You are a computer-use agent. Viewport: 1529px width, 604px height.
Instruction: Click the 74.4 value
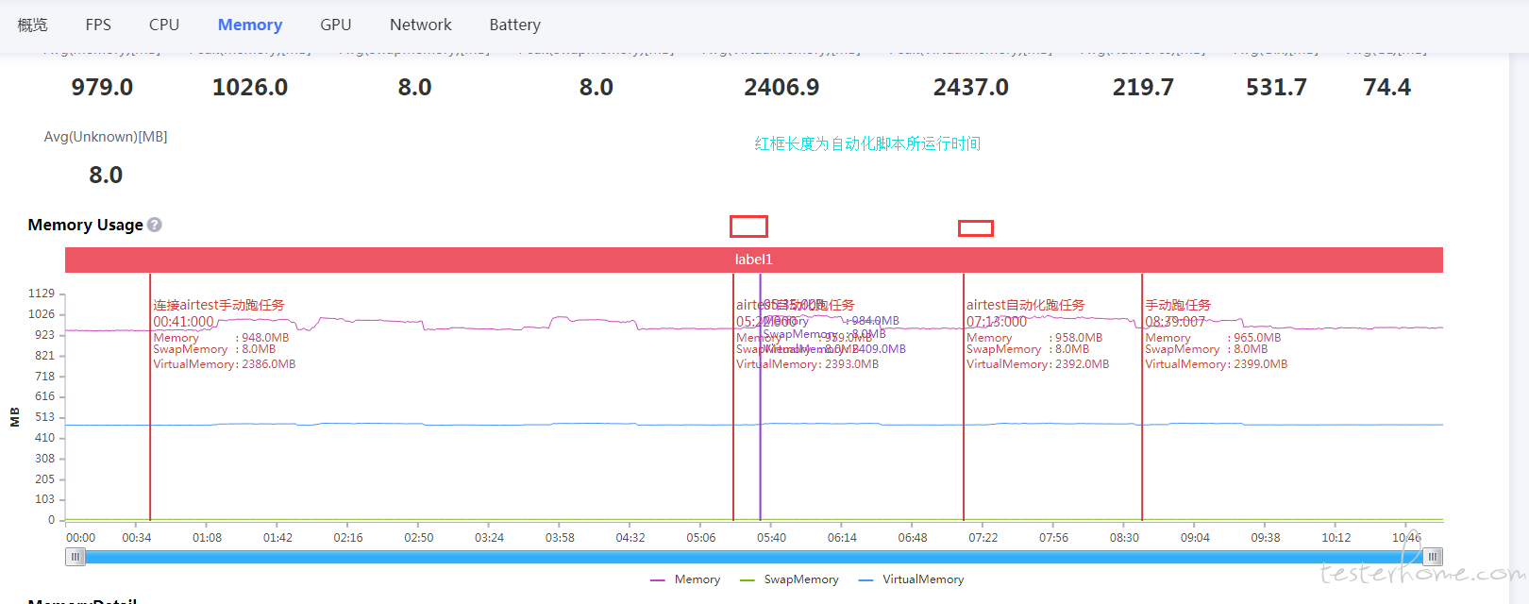1386,88
